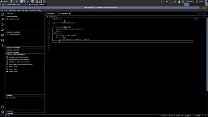Click the battery indicator in tray
208x117 pixels.
[x=188, y=1]
